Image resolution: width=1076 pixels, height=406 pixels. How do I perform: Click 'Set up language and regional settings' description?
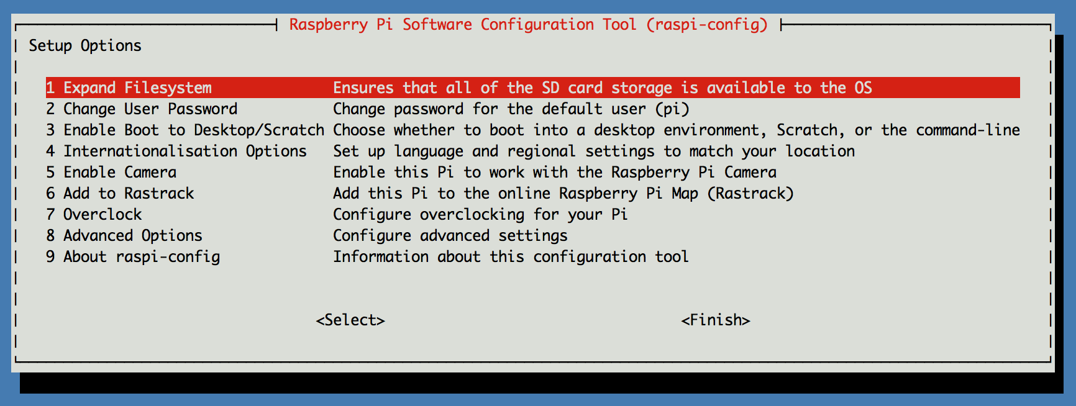494,151
